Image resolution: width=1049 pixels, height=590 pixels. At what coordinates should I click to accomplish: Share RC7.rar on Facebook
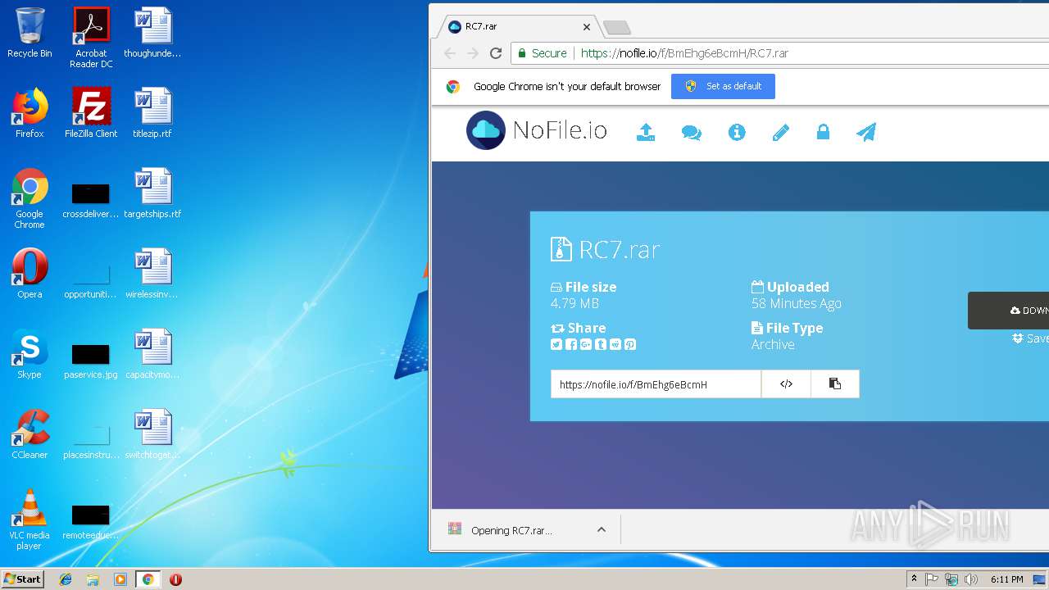click(x=571, y=345)
